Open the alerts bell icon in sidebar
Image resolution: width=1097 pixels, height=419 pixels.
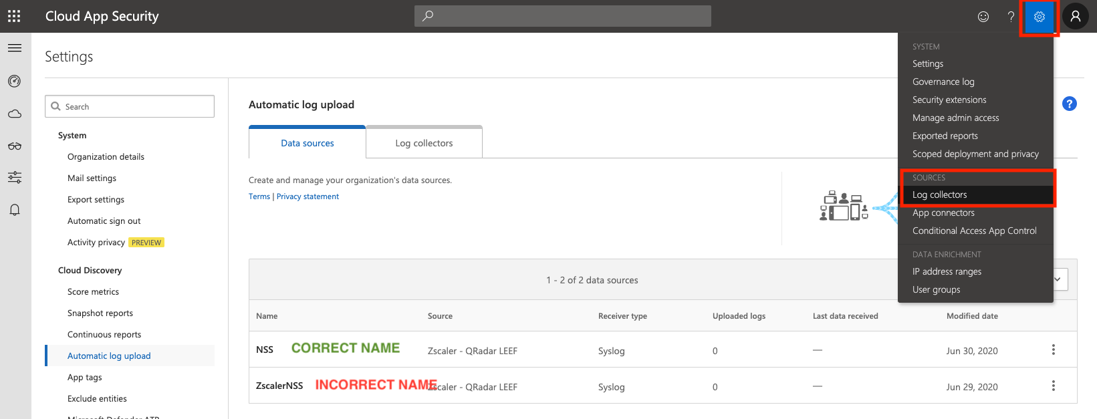click(x=15, y=210)
